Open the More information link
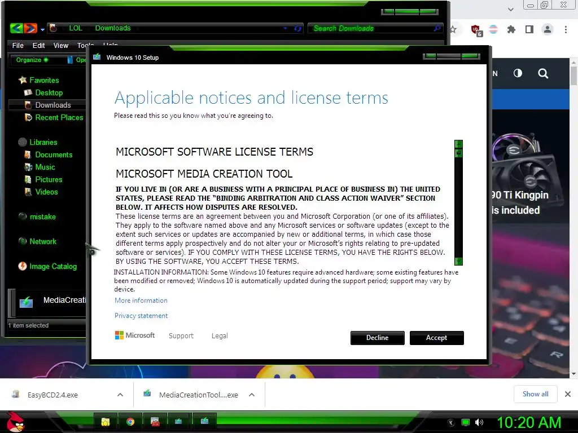 (141, 301)
